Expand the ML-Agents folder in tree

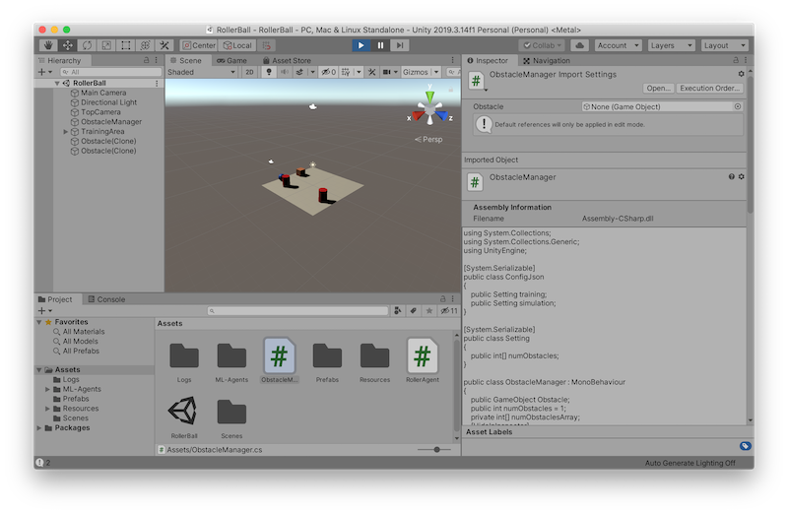click(47, 389)
